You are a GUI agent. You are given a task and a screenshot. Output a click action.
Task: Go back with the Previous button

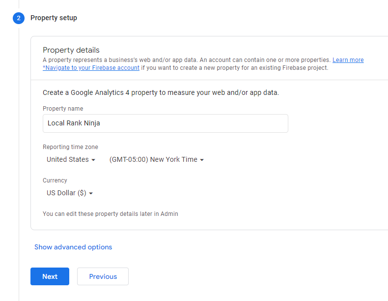(103, 276)
